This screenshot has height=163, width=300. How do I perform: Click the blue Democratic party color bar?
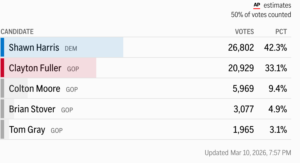[2, 47]
